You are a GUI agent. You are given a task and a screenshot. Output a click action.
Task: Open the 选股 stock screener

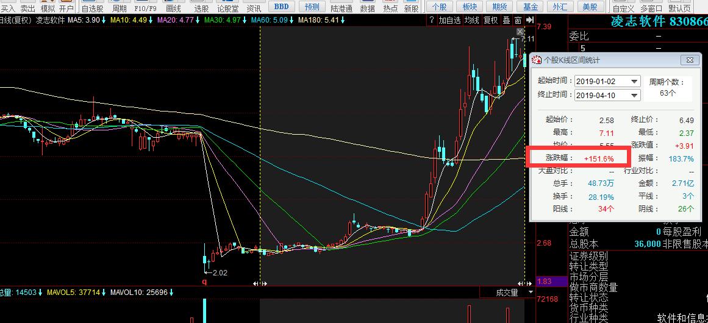click(x=201, y=8)
